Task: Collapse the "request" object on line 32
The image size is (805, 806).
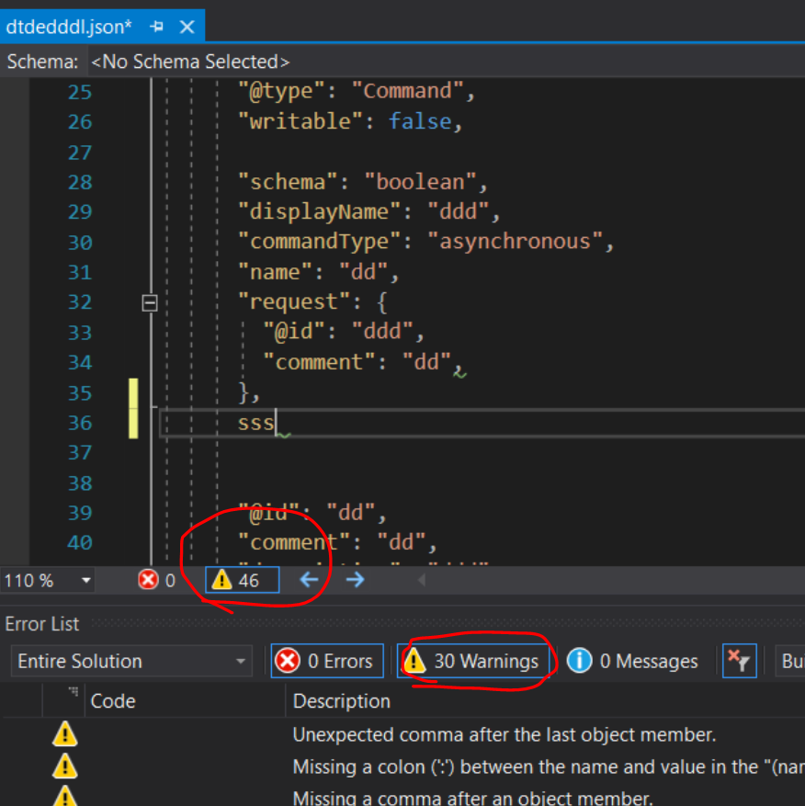Action: pos(150,302)
